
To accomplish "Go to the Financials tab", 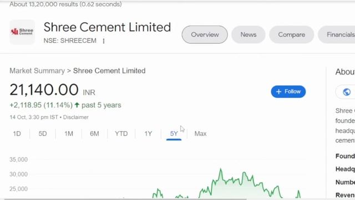I will [x=337, y=34].
